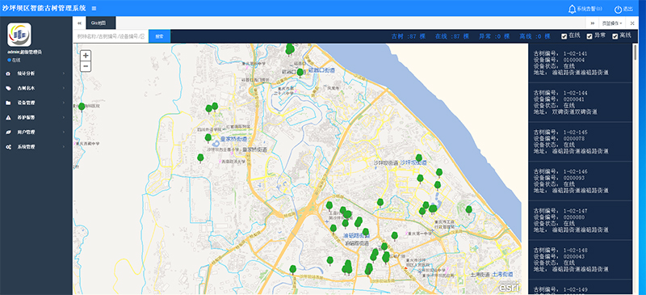Open the 系统管理 menu label
This screenshot has width=646, height=295.
click(26, 147)
